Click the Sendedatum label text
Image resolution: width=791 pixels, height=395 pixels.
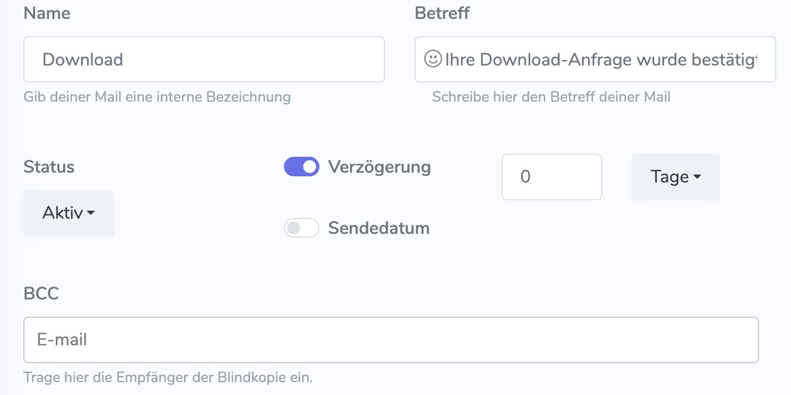click(379, 228)
